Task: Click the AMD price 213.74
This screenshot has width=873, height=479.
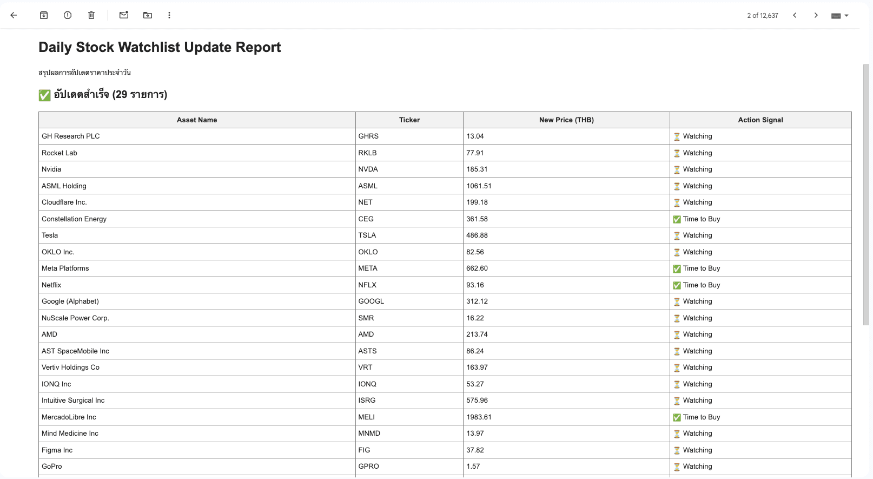Action: point(566,334)
